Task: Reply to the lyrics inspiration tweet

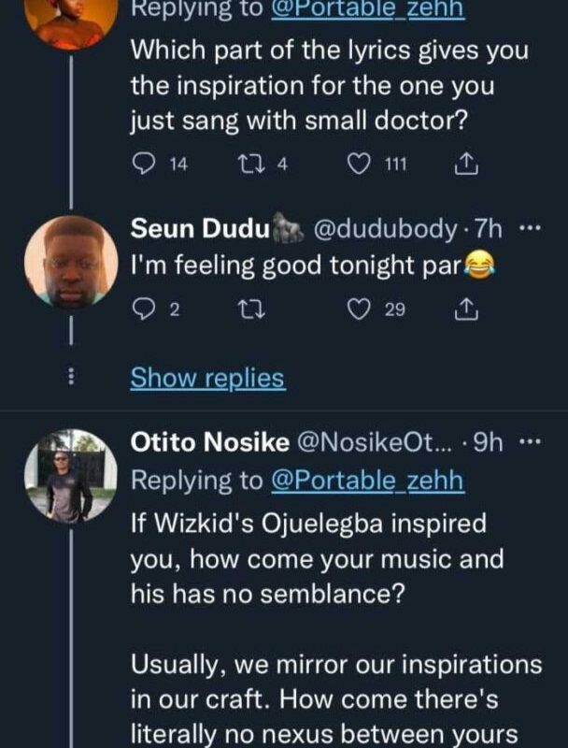Action: [143, 165]
